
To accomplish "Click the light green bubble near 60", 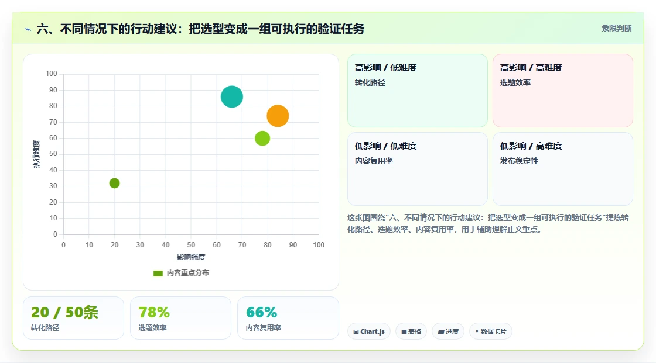I will click(x=262, y=139).
